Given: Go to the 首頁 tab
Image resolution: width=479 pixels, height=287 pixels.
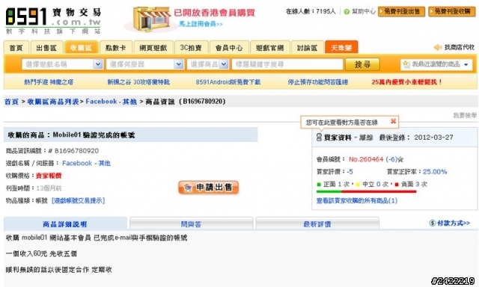Looking at the screenshot, I should pos(16,48).
